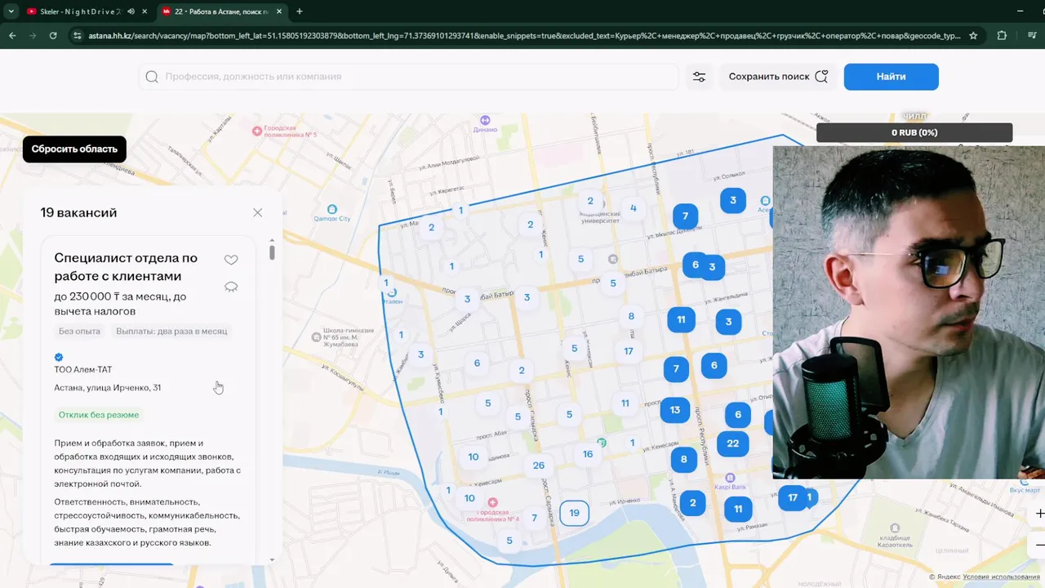
Task: View site information icon in address bar
Action: click(x=78, y=36)
